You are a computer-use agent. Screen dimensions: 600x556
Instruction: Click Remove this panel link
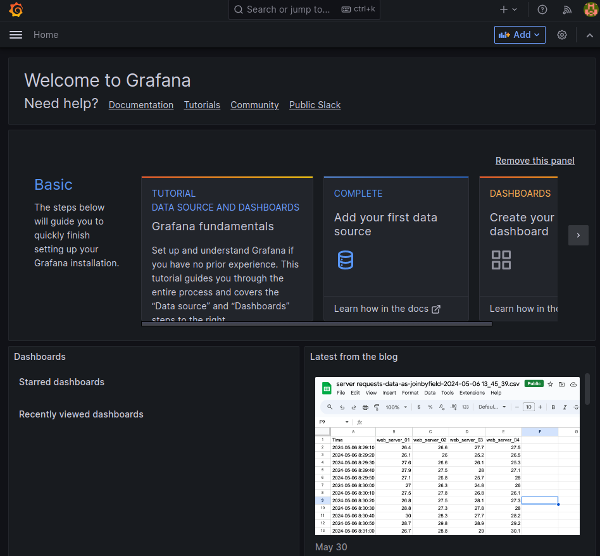[x=535, y=161]
